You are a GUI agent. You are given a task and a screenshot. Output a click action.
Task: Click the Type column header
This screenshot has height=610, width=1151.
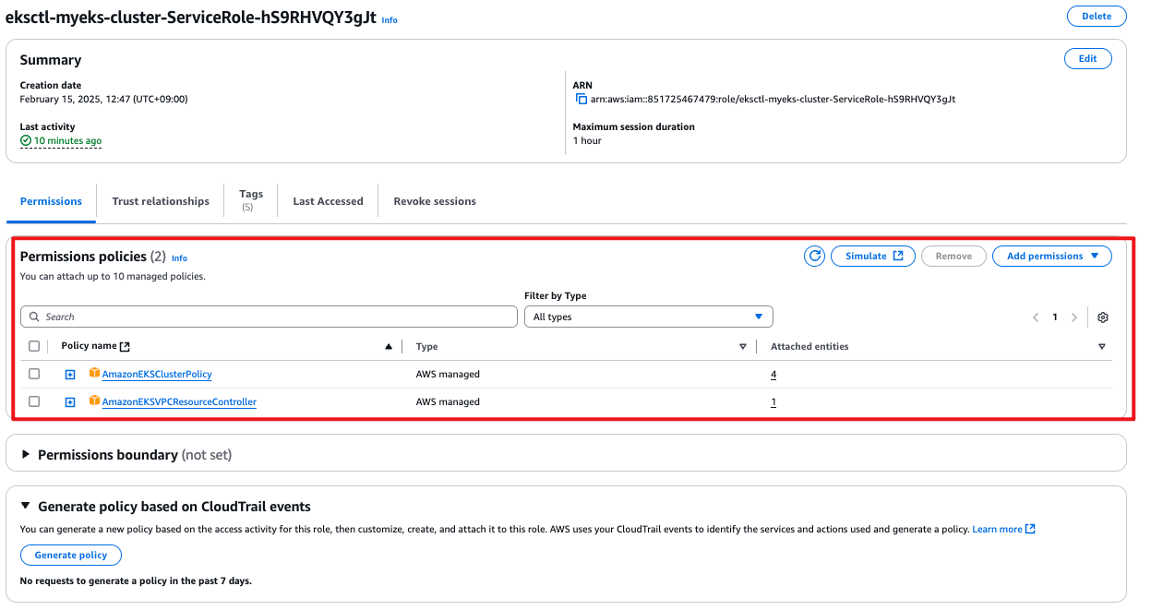pos(426,346)
